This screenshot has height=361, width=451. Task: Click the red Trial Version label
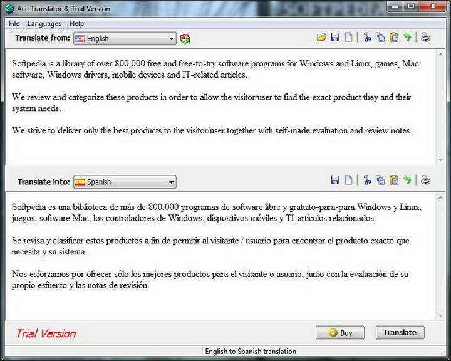tap(46, 333)
